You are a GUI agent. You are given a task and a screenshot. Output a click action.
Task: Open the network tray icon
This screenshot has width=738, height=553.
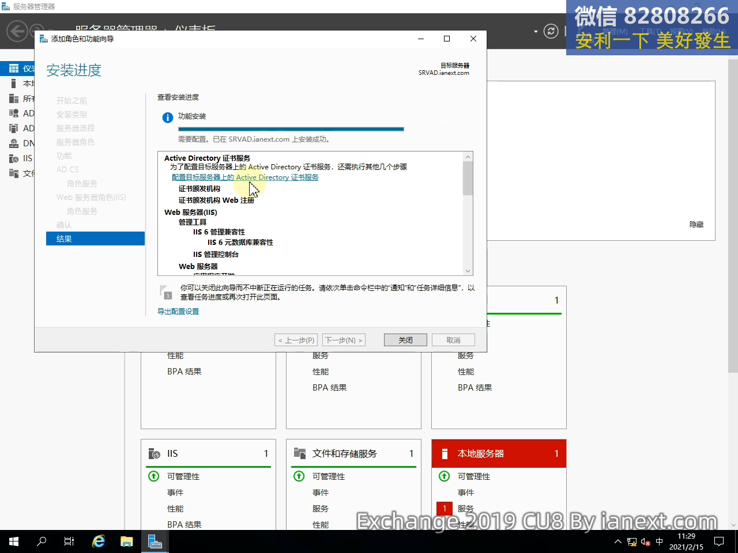click(632, 542)
